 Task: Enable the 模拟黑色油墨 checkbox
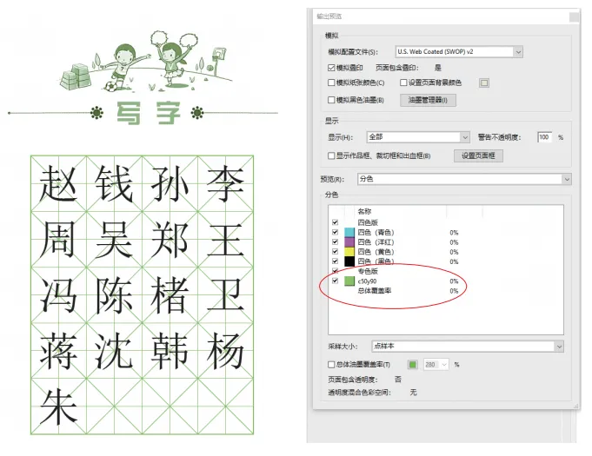[331, 100]
